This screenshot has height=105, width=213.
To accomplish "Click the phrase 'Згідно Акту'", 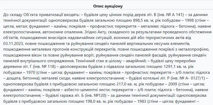I will [x=93, y=32].
